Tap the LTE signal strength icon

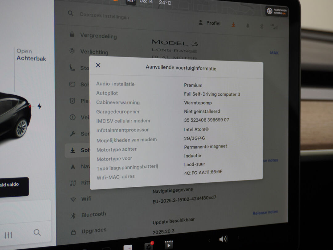(274, 27)
